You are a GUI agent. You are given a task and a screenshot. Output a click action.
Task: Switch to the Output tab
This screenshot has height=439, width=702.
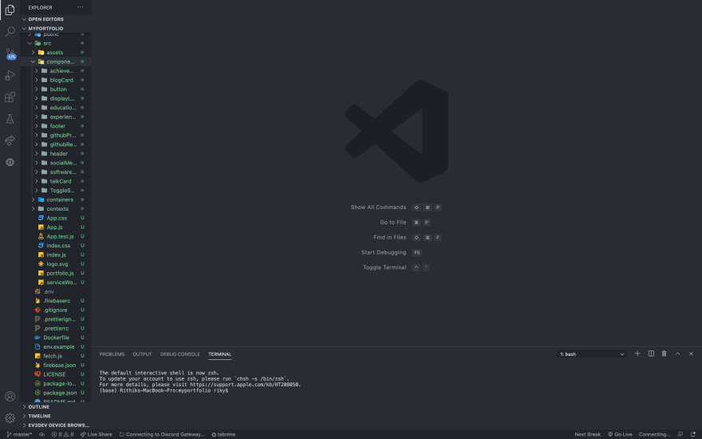point(142,354)
